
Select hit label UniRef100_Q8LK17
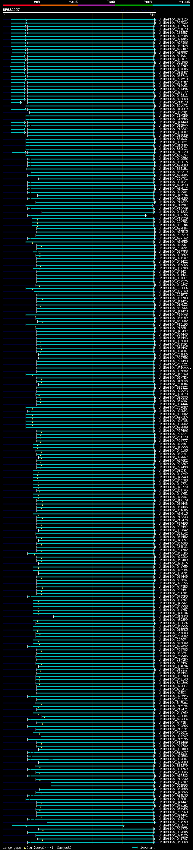[x=173, y=825]
